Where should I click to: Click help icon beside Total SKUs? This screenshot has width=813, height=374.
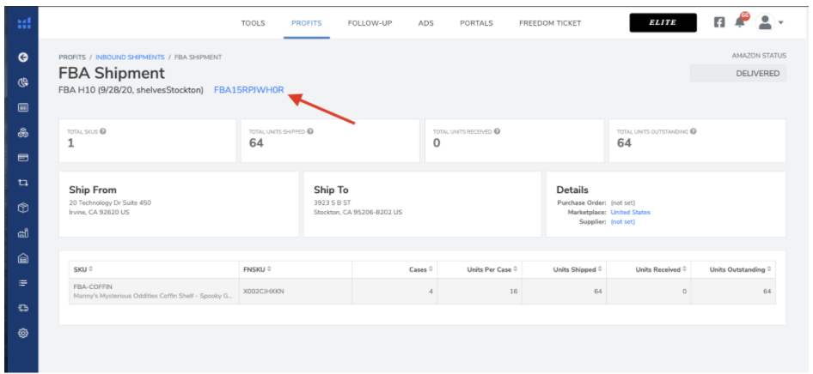[103, 131]
